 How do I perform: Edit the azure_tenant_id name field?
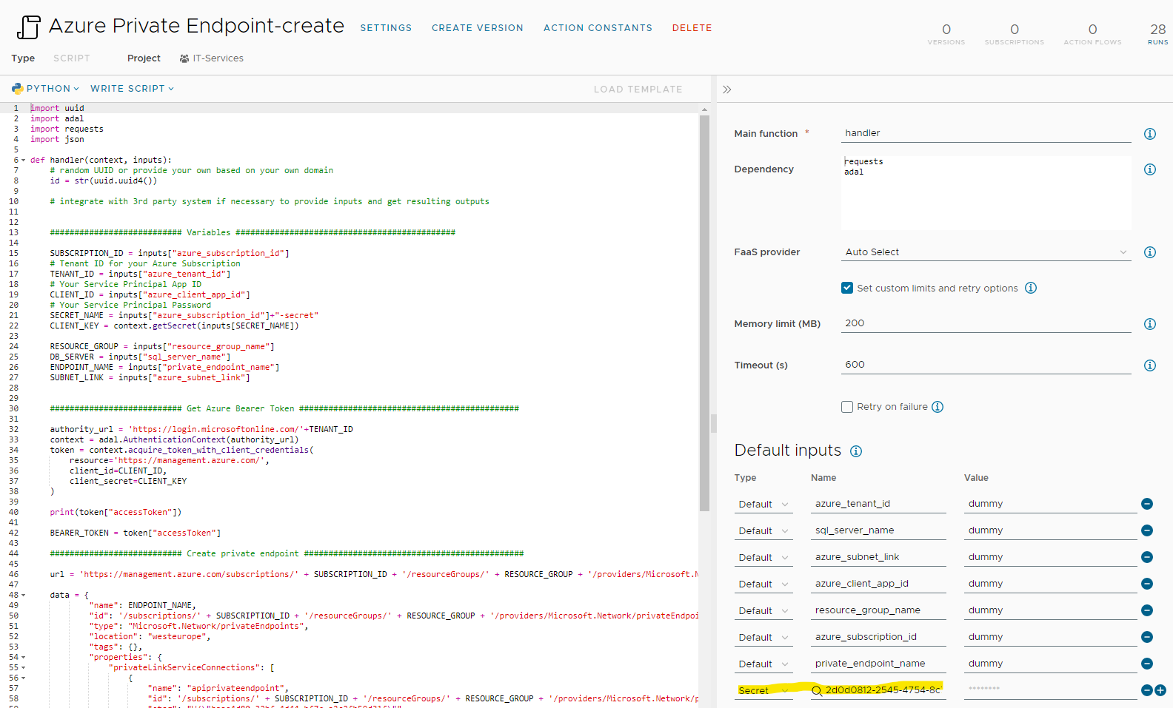pos(878,504)
